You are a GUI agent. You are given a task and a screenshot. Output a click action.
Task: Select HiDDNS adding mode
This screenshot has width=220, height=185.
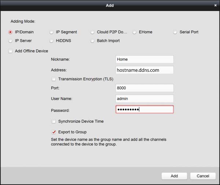pos(51,41)
